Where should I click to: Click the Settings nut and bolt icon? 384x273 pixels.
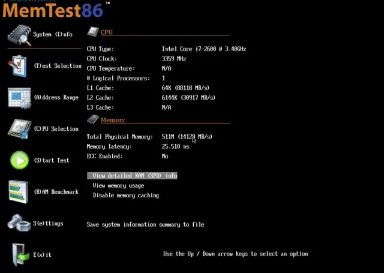coord(19,223)
